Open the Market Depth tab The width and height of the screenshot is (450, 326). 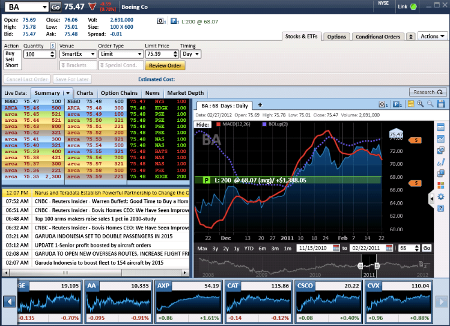click(186, 93)
